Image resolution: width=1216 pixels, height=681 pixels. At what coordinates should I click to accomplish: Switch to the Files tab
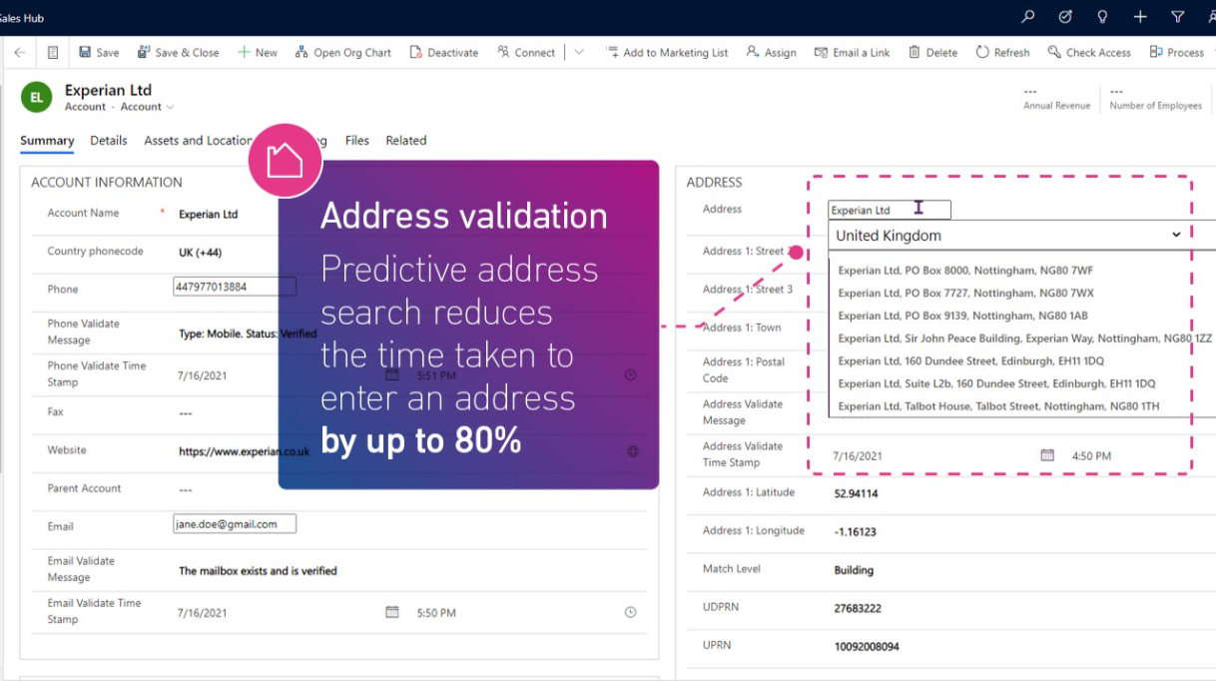(356, 141)
